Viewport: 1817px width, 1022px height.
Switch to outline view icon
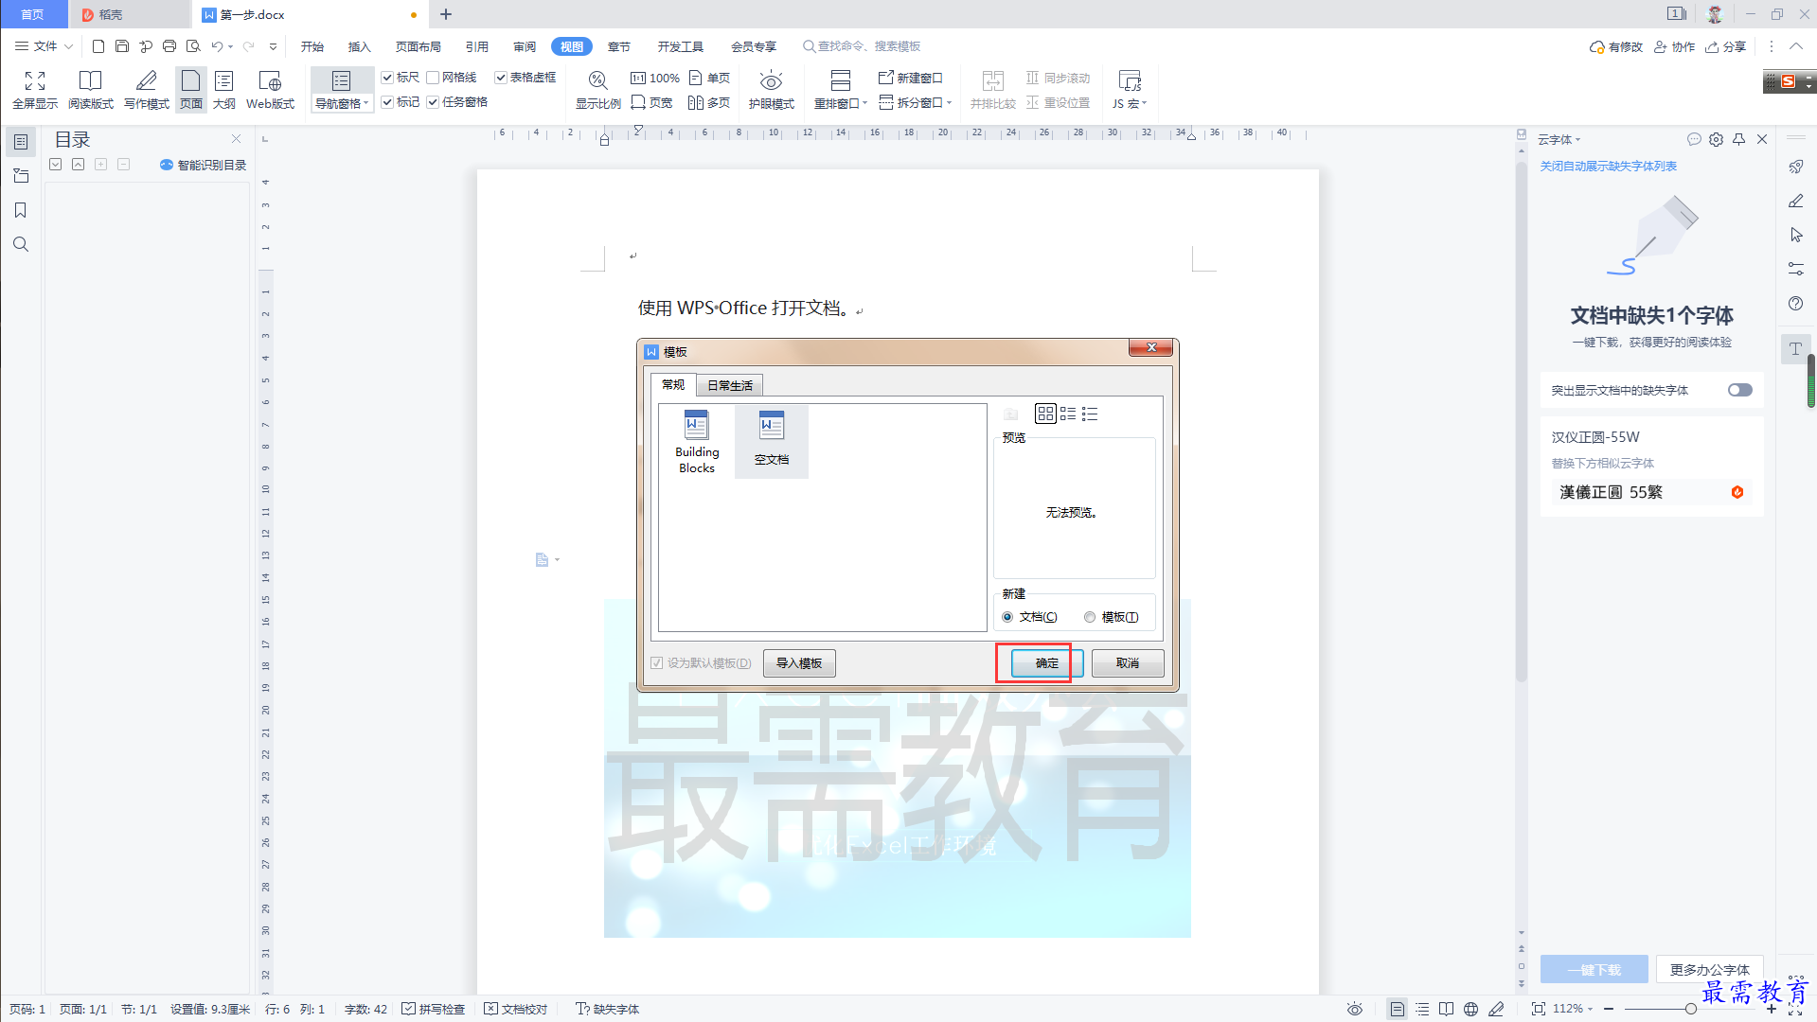pyautogui.click(x=224, y=90)
